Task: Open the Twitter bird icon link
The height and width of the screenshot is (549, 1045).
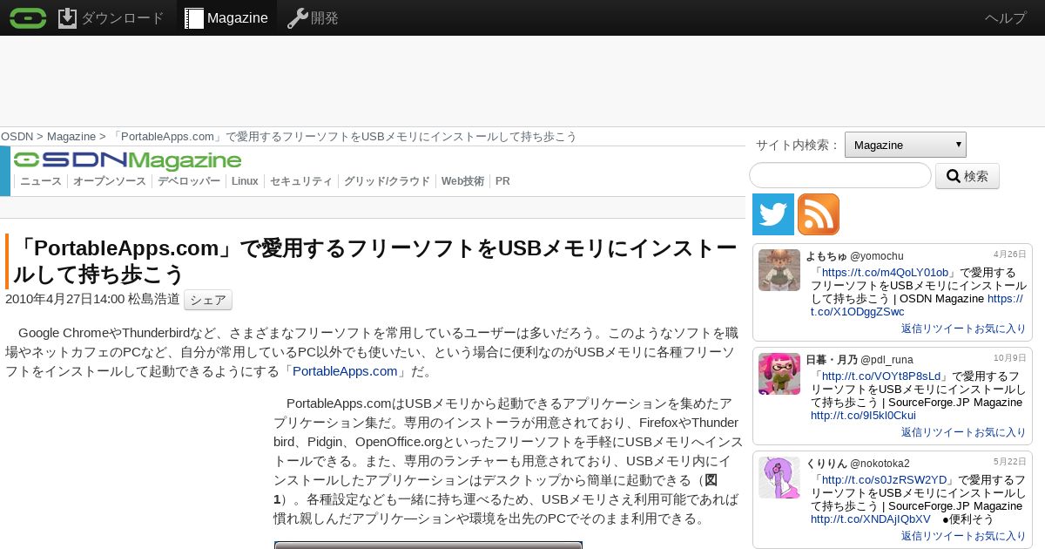Action: [773, 214]
